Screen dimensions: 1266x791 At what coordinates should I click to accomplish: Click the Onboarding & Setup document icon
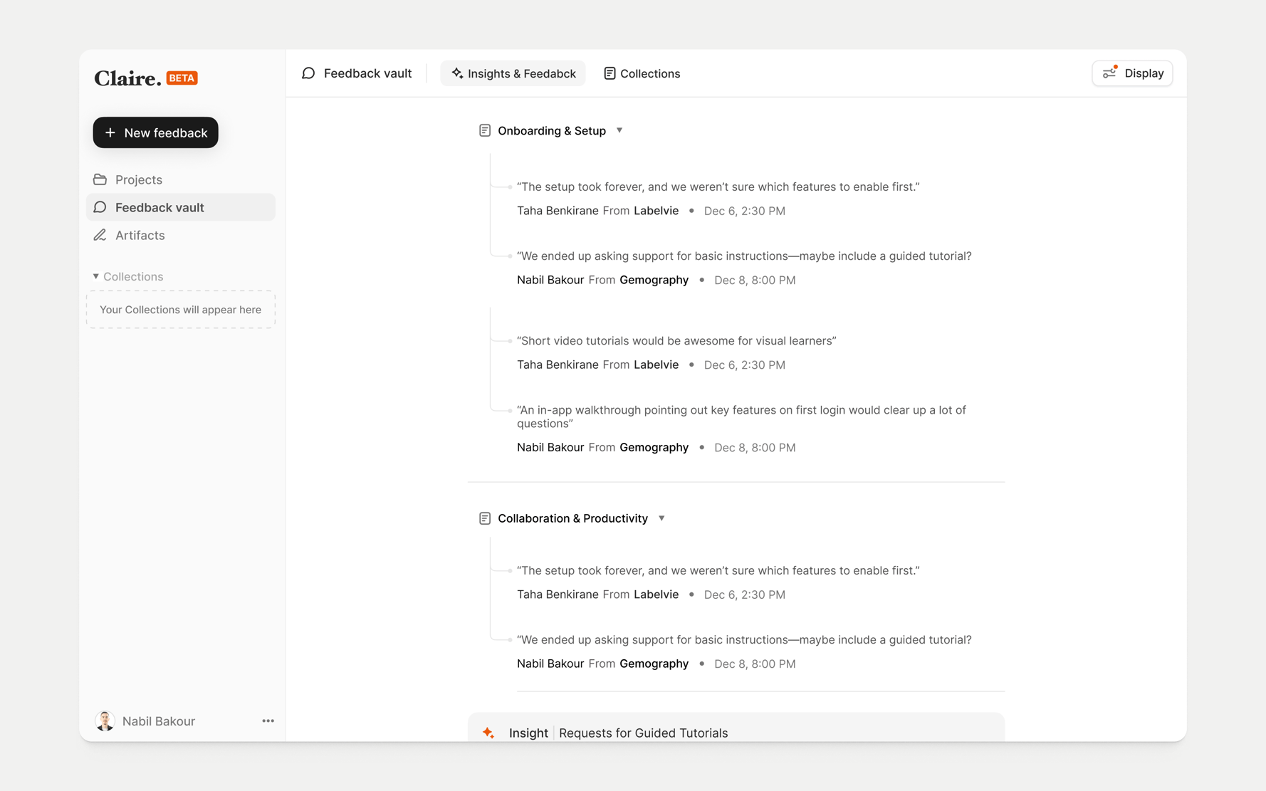tap(485, 130)
